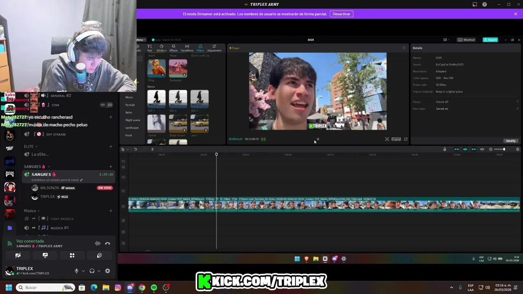Image resolution: width=523 pixels, height=294 pixels.
Task: Turn on camera in Discord voice panel
Action: click(x=18, y=255)
